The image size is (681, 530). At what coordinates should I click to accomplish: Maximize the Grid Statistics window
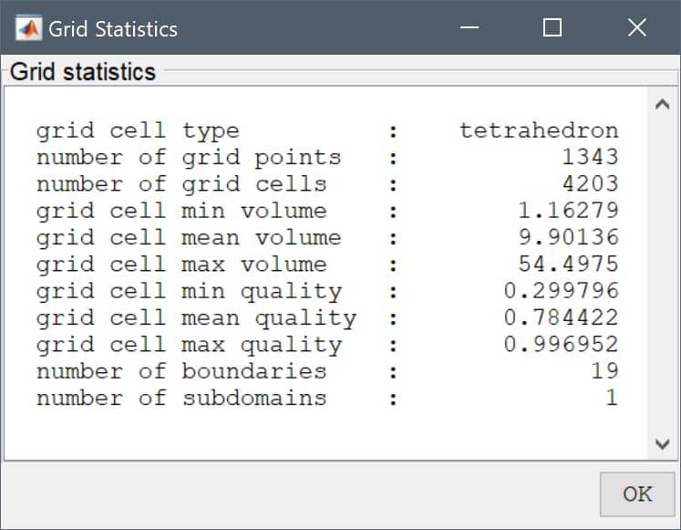pyautogui.click(x=552, y=27)
